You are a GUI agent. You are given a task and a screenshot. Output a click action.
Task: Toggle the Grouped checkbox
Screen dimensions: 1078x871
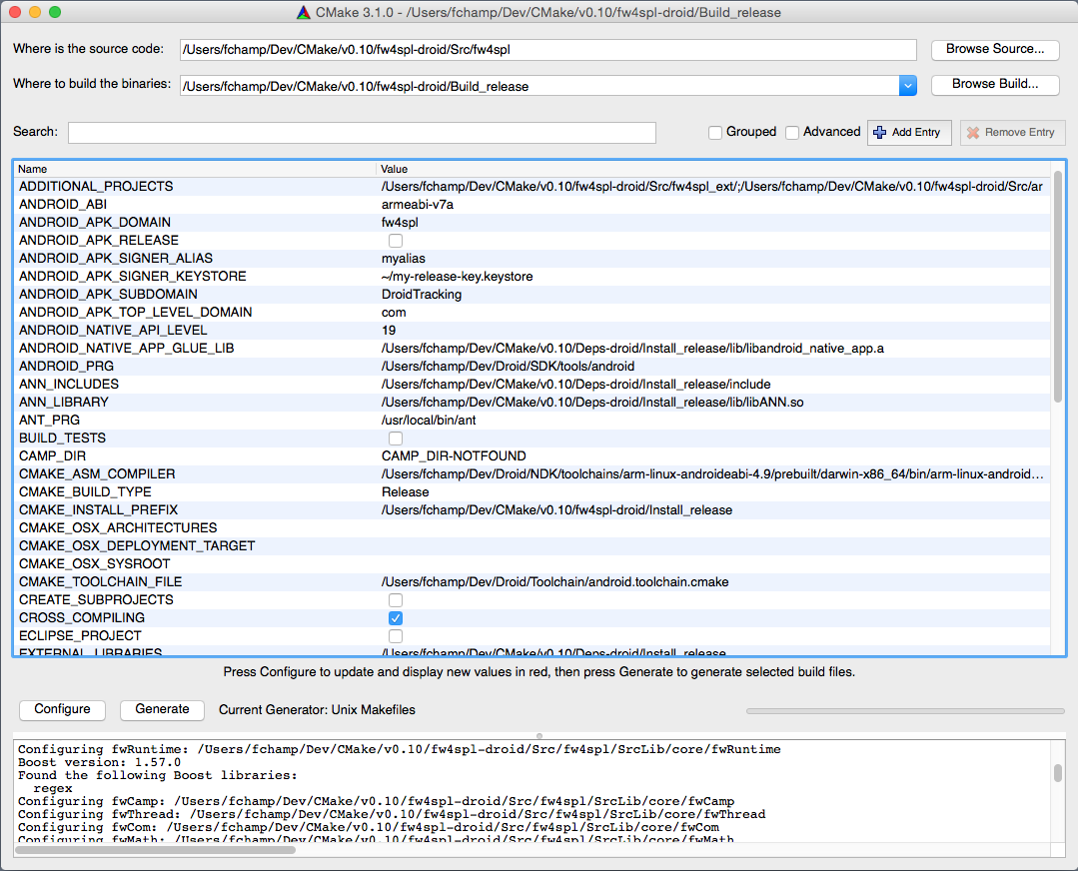[715, 132]
